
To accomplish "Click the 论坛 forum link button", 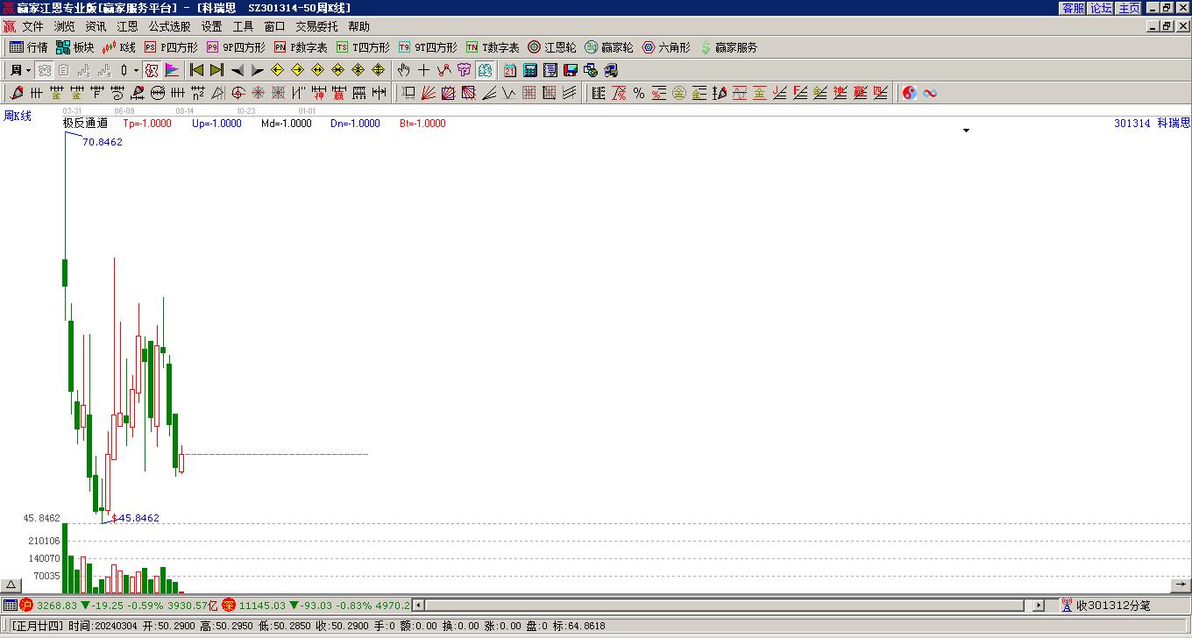I will click(x=1100, y=8).
